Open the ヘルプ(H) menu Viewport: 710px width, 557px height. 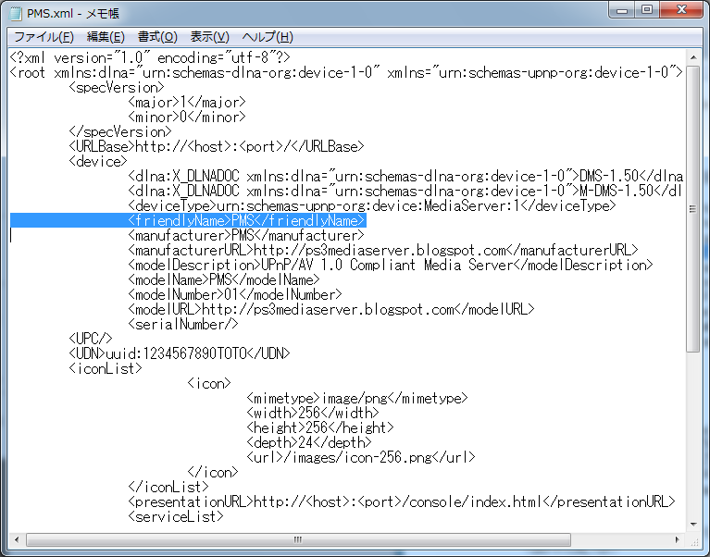click(268, 37)
